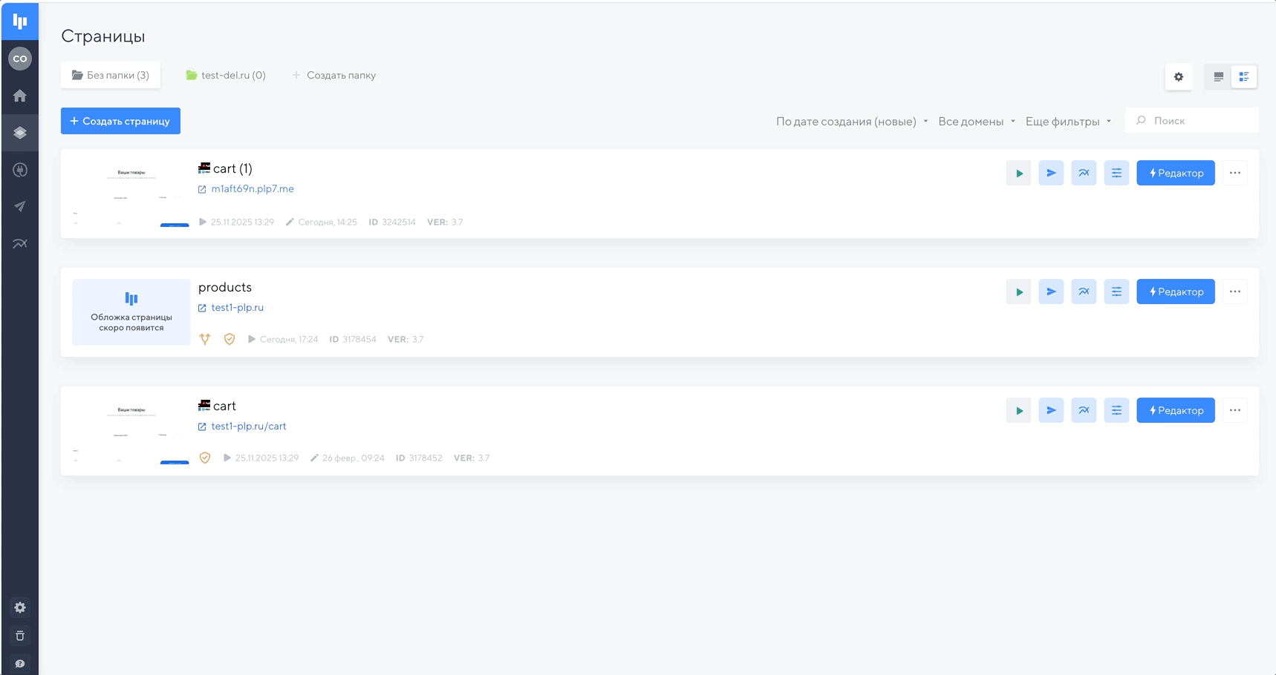Screen dimensions: 1276x675
Task: Click the shield icon on products row
Action: click(230, 339)
